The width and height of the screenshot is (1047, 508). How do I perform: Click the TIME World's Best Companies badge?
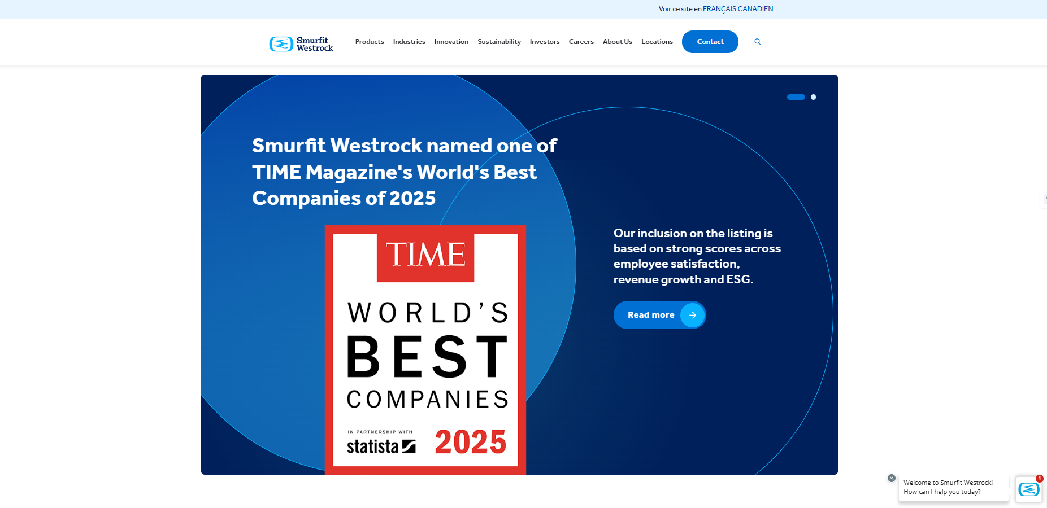tap(425, 350)
